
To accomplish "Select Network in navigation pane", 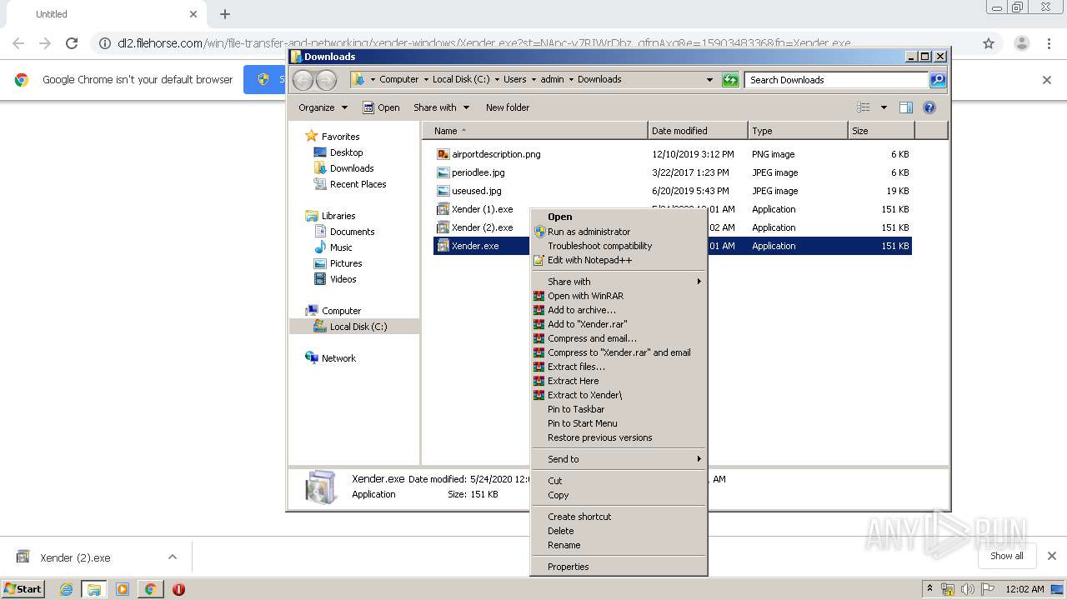I will click(x=338, y=358).
